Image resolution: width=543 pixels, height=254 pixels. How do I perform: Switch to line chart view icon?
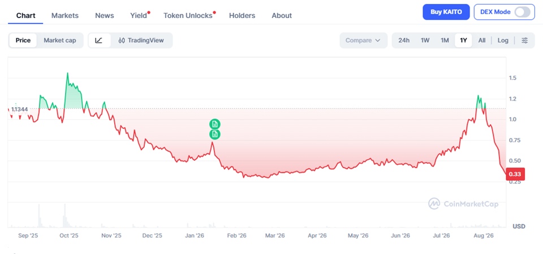(x=98, y=41)
